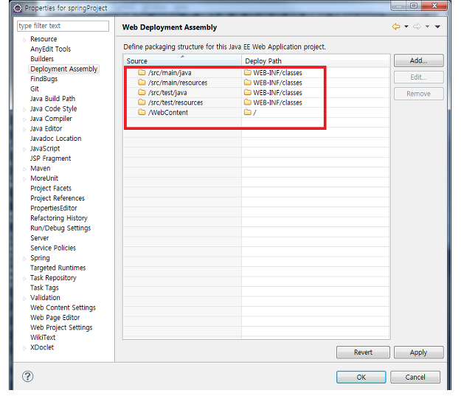
Task: Expand the Validation node
Action: tap(24, 299)
